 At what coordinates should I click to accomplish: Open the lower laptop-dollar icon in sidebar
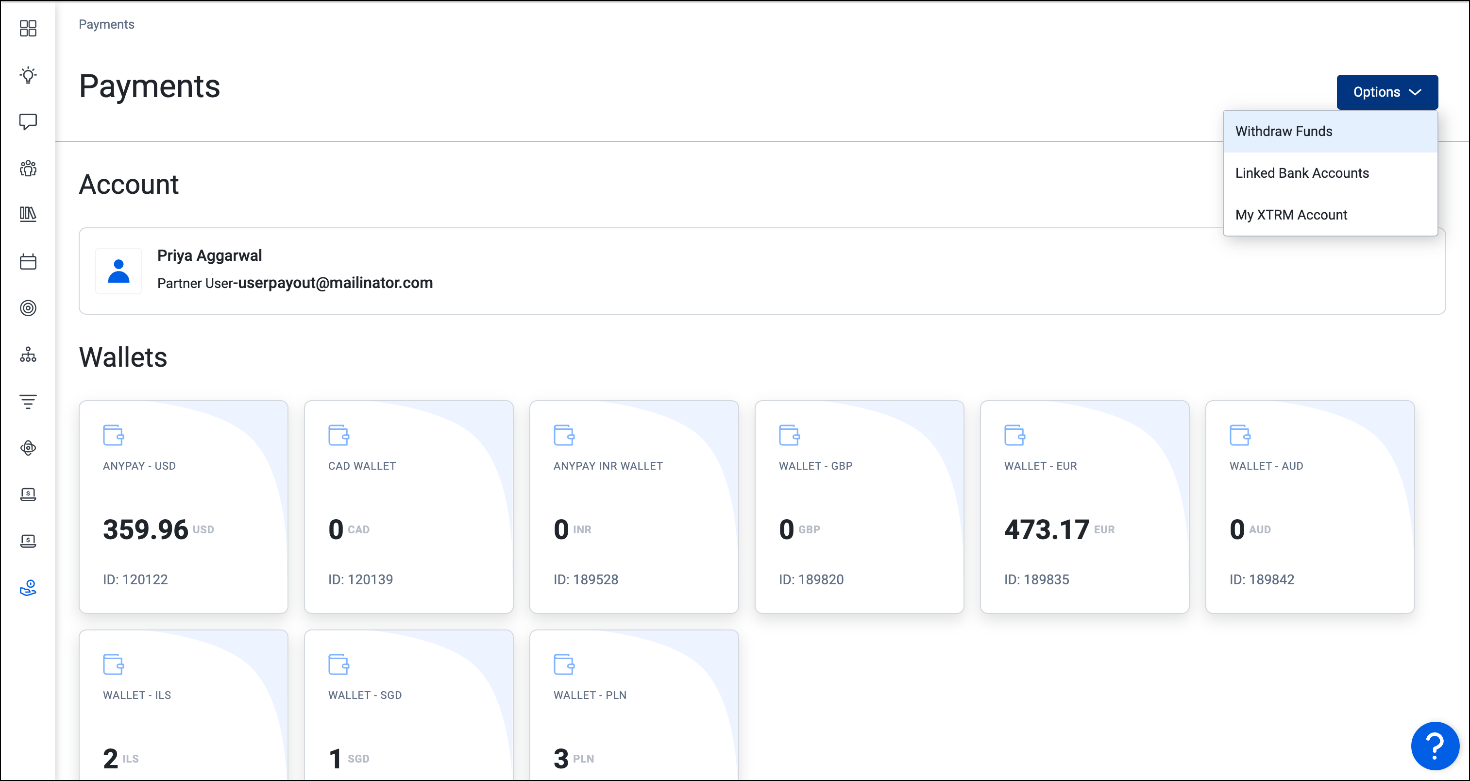click(28, 541)
